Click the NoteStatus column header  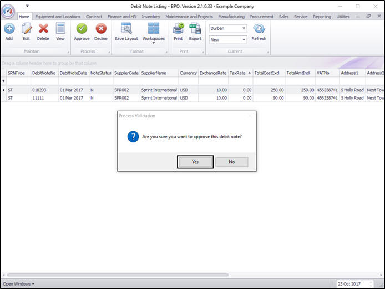tap(101, 73)
